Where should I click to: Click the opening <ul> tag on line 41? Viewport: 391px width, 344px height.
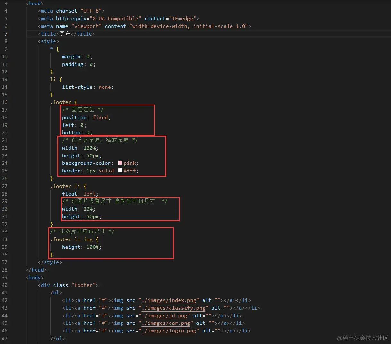click(56, 293)
